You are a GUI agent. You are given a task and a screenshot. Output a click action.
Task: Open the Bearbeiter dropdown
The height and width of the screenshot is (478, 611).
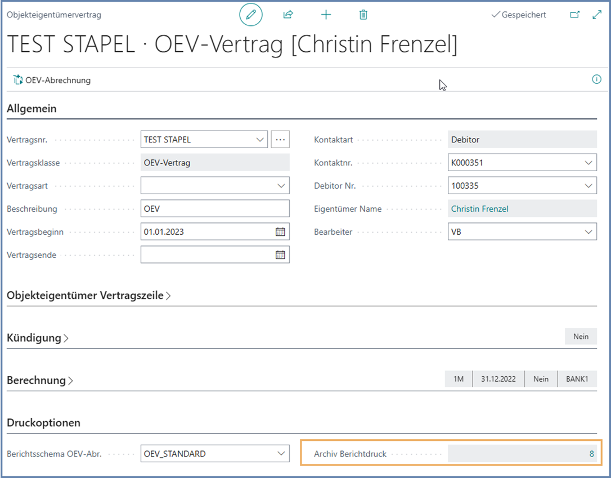coord(588,232)
